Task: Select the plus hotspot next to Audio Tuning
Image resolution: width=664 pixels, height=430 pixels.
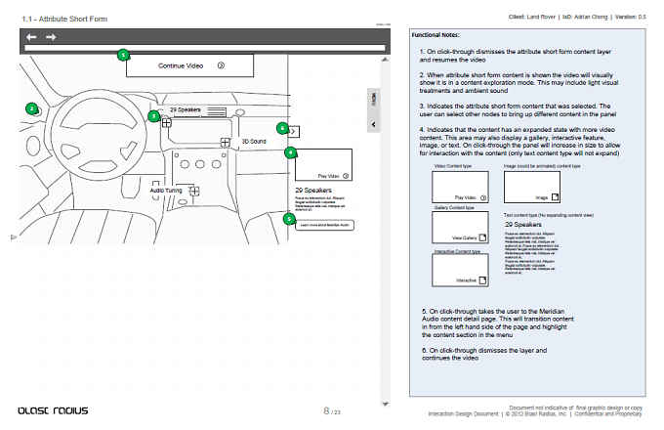Action: pos(194,192)
